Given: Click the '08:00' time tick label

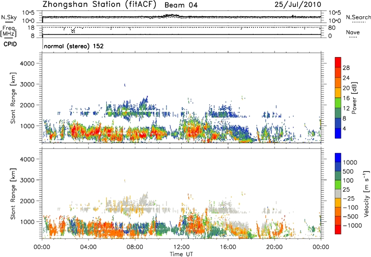Looking at the screenshot, I should [135, 247].
